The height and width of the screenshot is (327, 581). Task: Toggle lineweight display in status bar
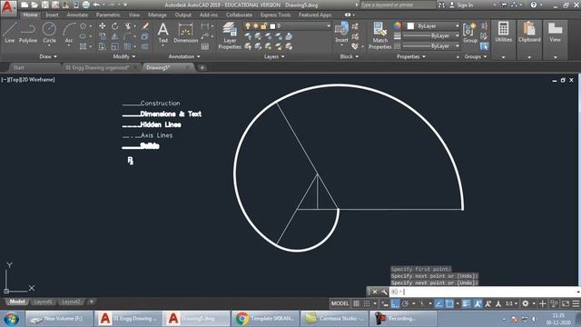466,303
